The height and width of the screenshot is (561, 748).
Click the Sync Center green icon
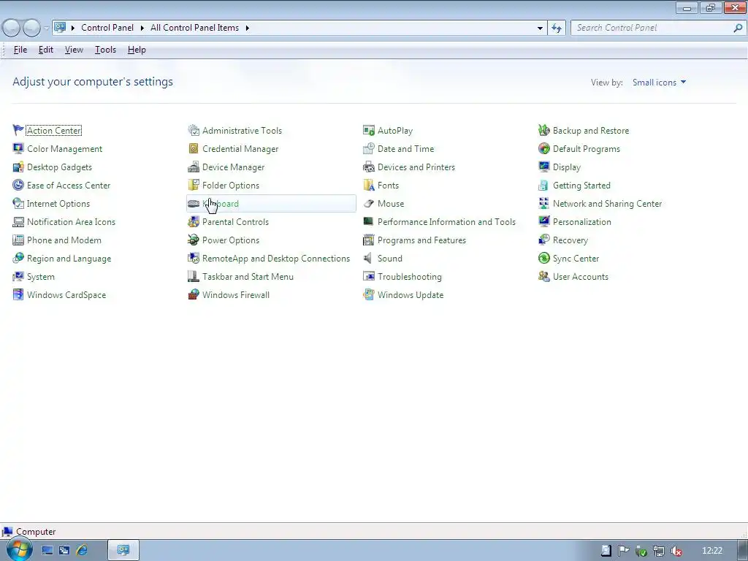[x=543, y=258]
